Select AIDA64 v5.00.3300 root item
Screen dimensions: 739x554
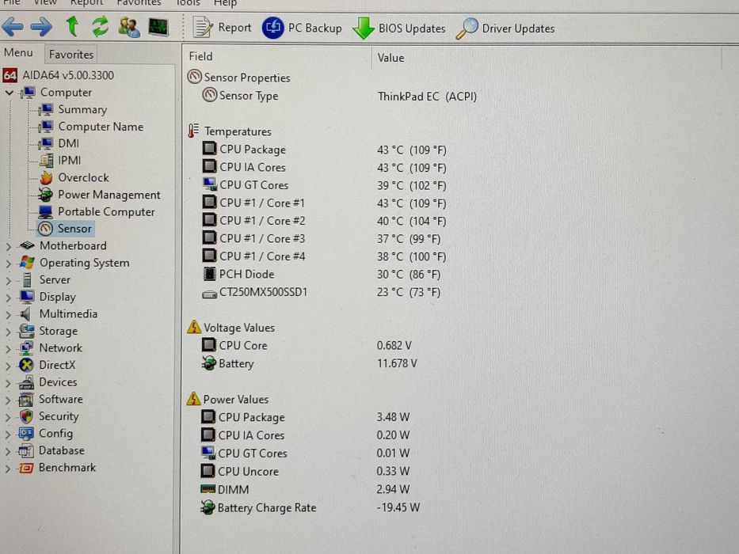[x=59, y=75]
